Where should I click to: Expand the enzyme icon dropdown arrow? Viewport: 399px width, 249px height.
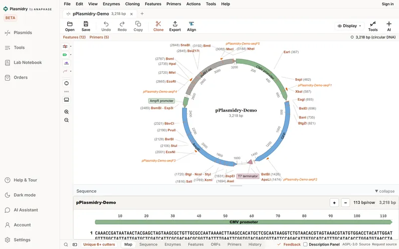click(71, 46)
